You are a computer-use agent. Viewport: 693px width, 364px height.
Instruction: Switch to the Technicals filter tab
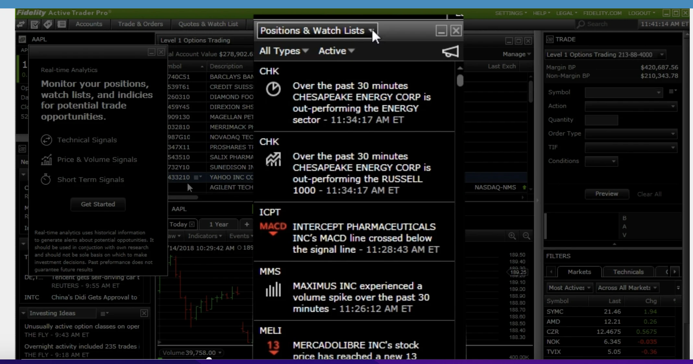pyautogui.click(x=628, y=272)
